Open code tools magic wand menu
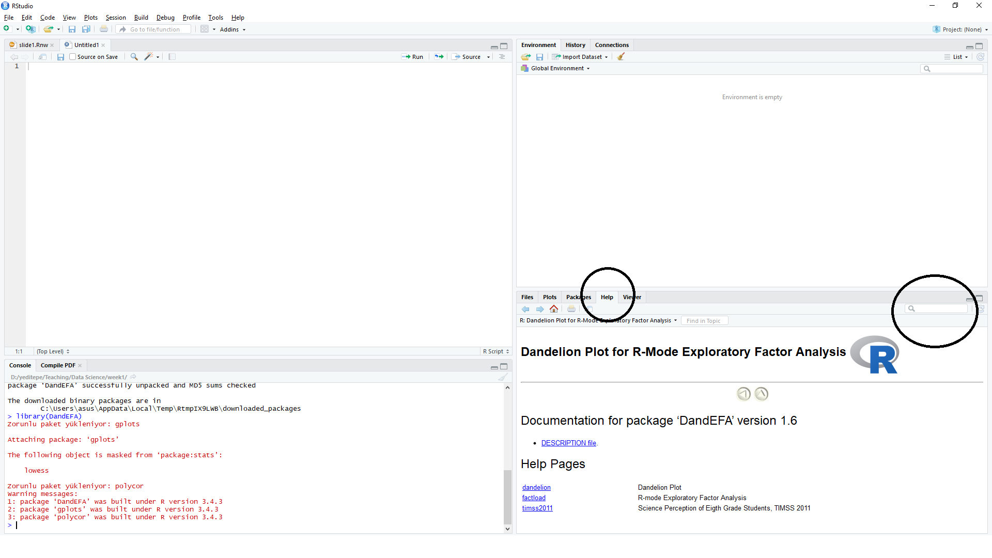The image size is (992, 558). [149, 57]
